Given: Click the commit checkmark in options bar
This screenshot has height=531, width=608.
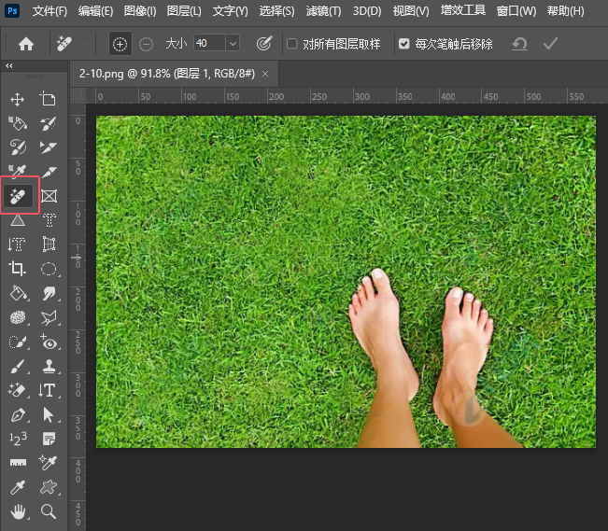Looking at the screenshot, I should (550, 44).
